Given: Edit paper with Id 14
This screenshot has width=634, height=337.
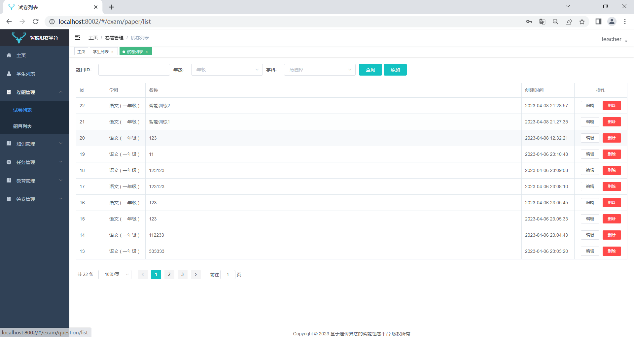Looking at the screenshot, I should coord(590,235).
